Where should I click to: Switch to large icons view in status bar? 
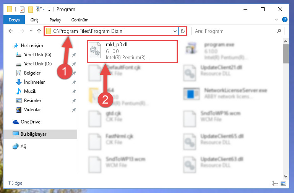point(283,183)
